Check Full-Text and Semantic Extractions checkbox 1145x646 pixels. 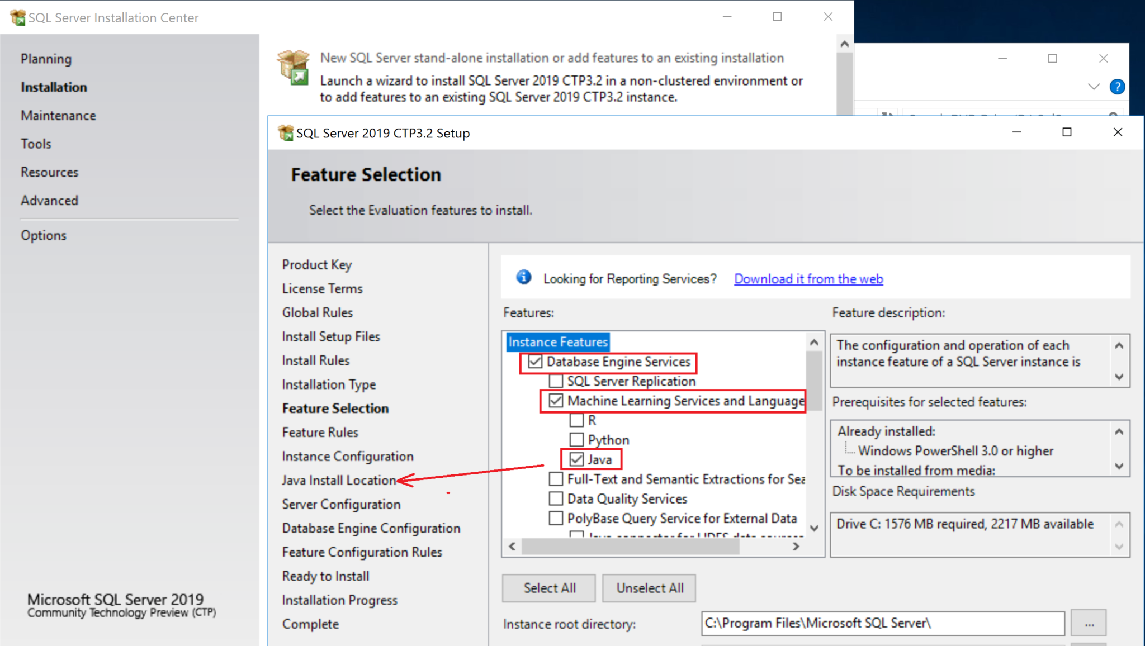tap(556, 479)
